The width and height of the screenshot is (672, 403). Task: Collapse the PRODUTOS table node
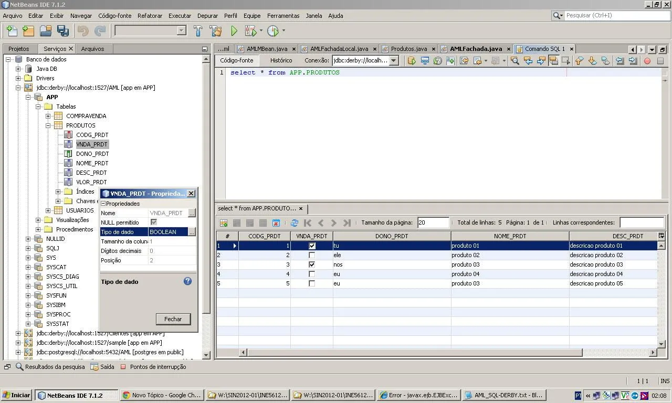pyautogui.click(x=48, y=125)
